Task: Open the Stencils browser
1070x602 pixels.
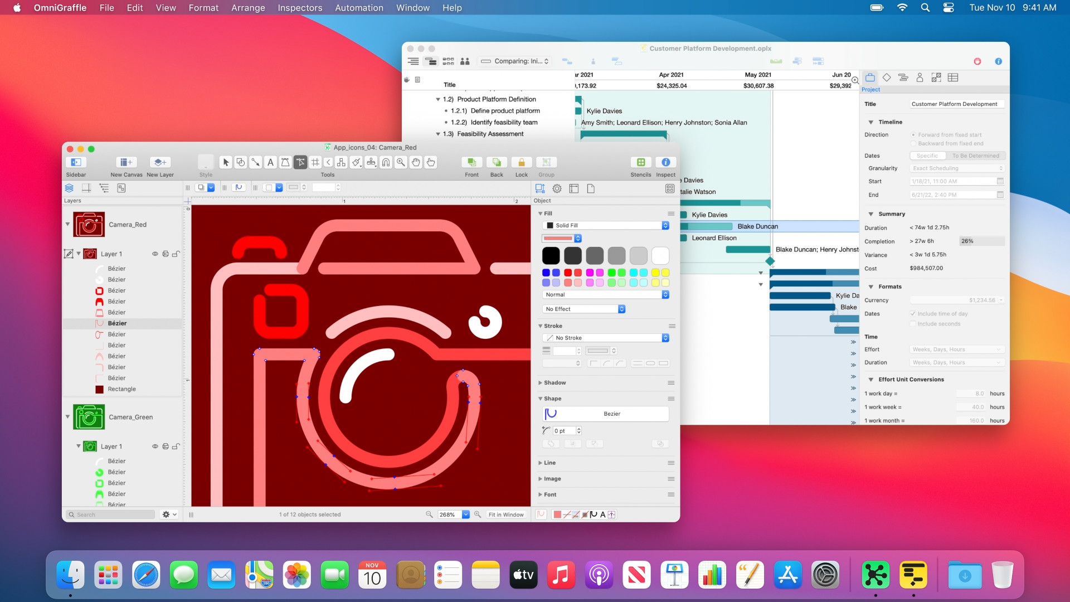Action: [x=640, y=163]
